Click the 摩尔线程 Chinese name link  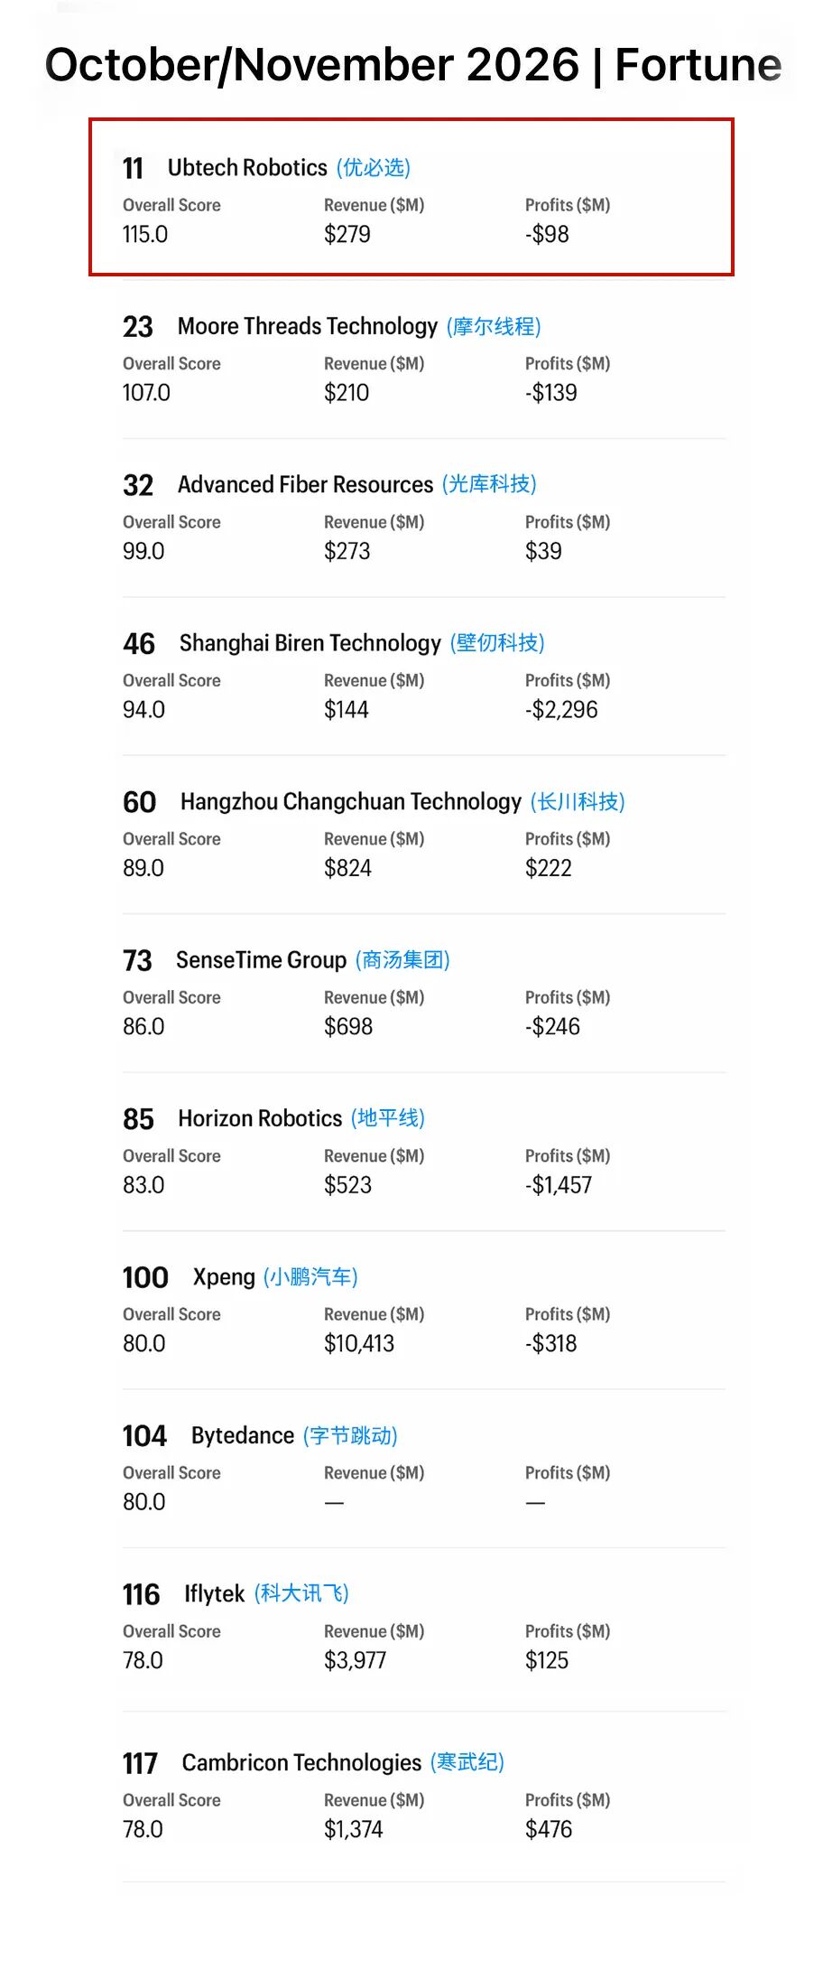pos(494,326)
